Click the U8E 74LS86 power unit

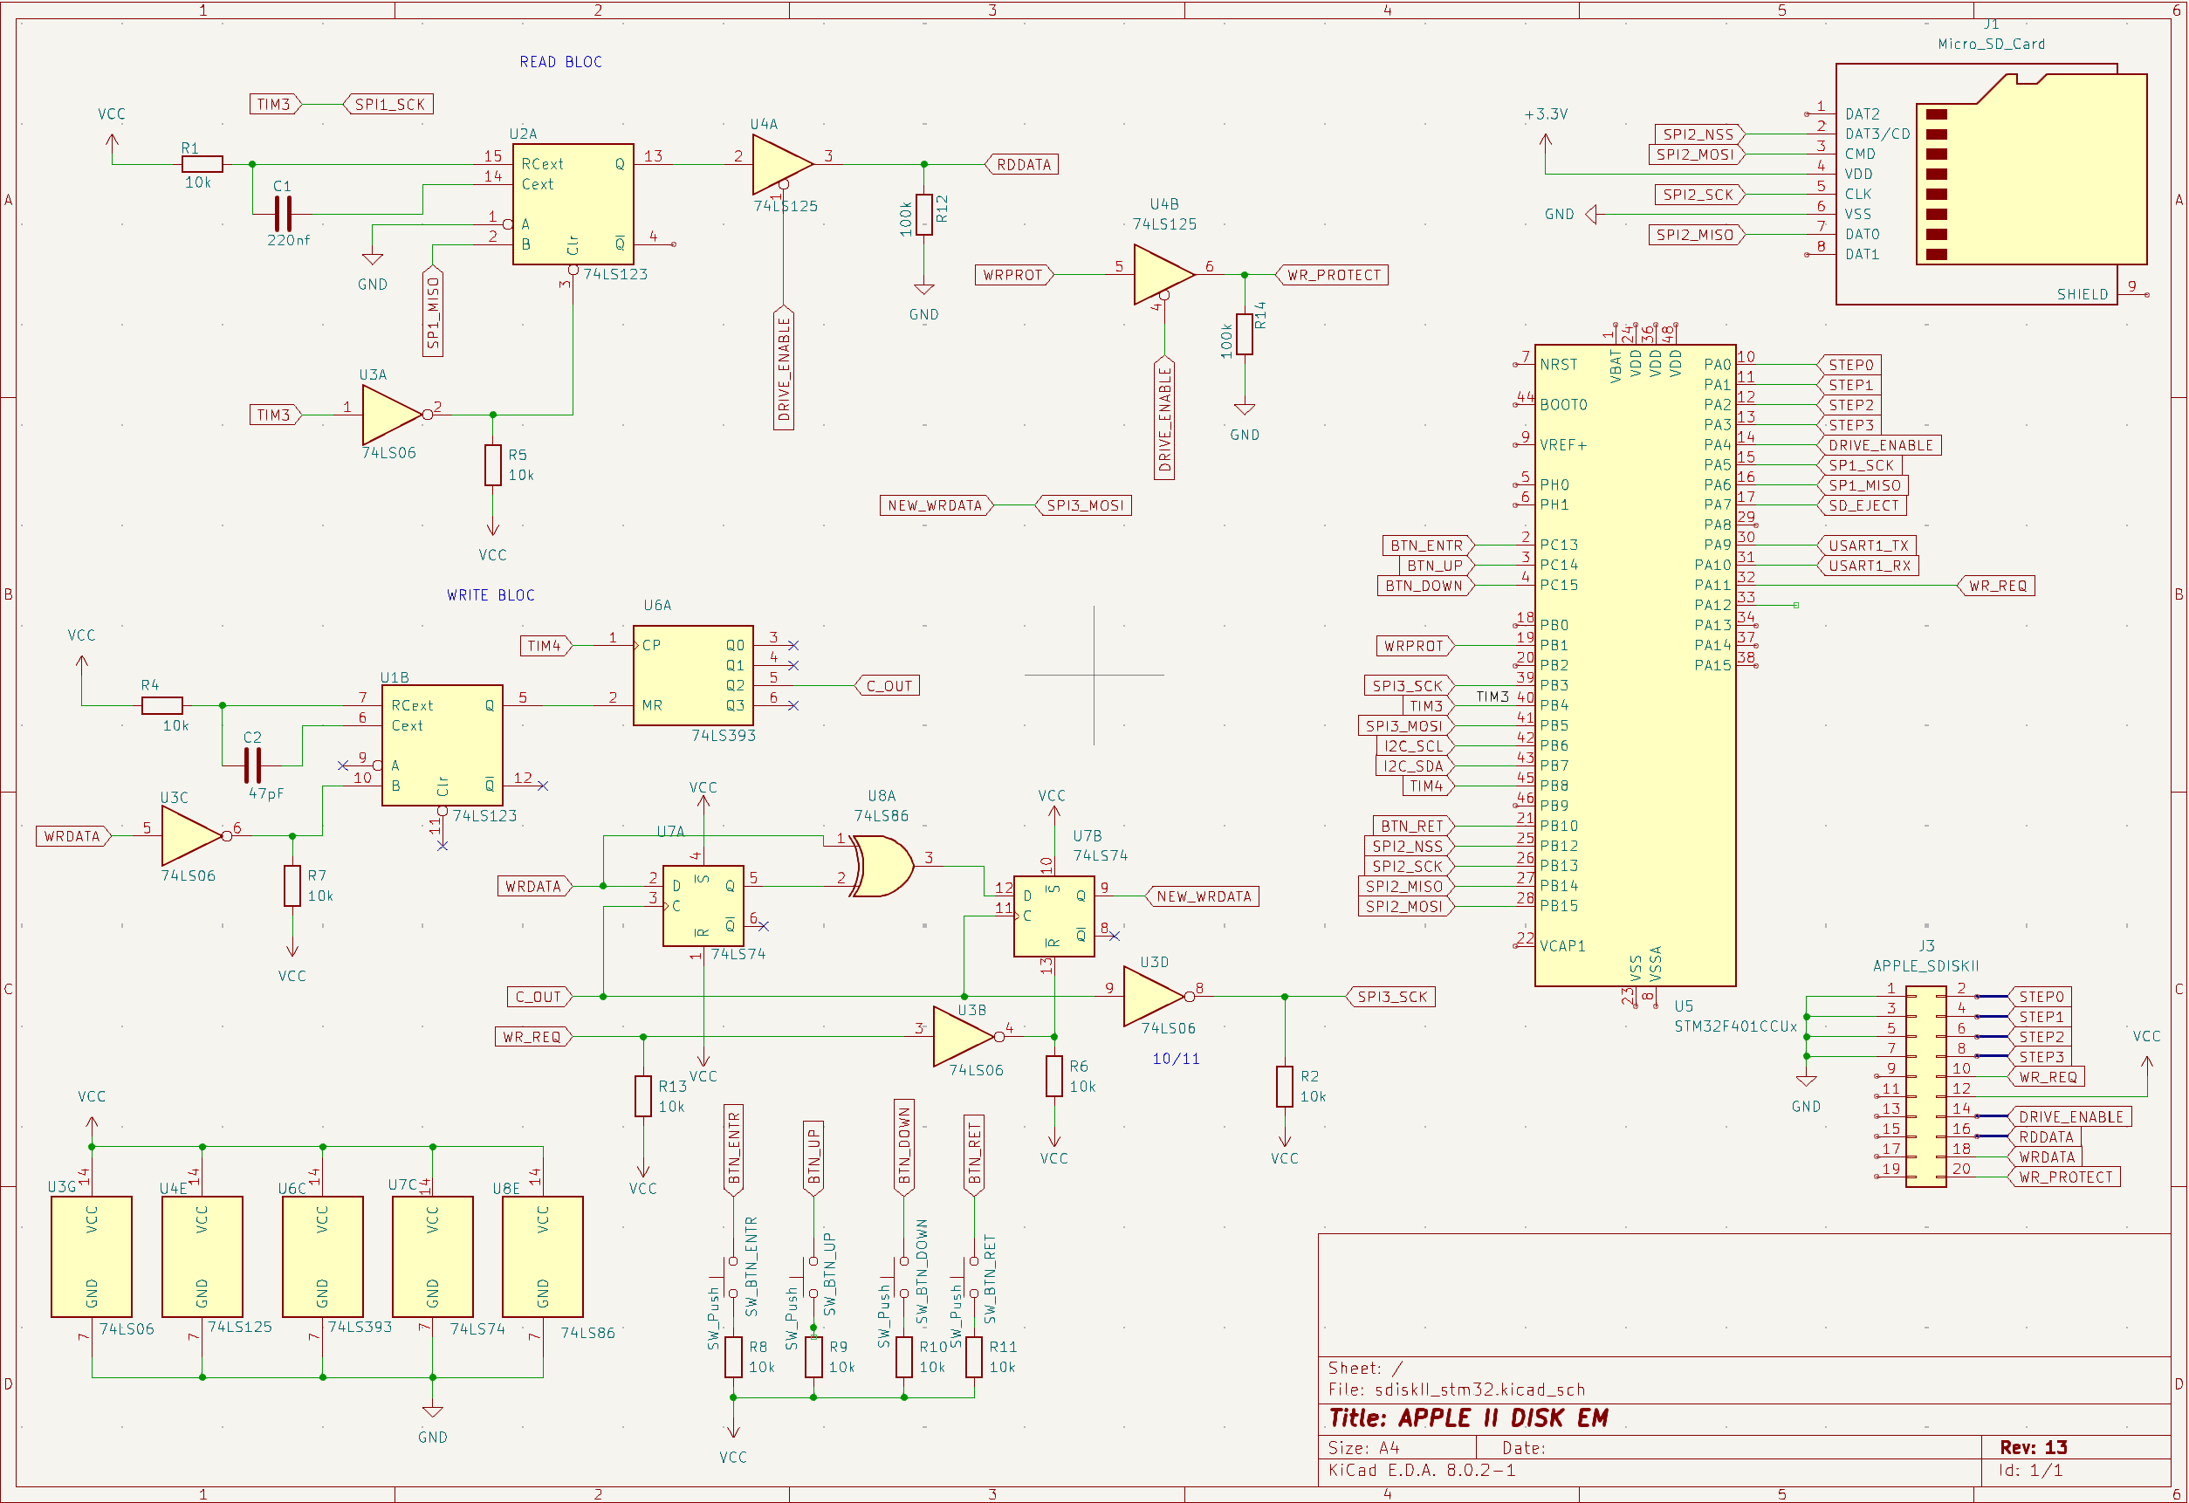[x=543, y=1256]
